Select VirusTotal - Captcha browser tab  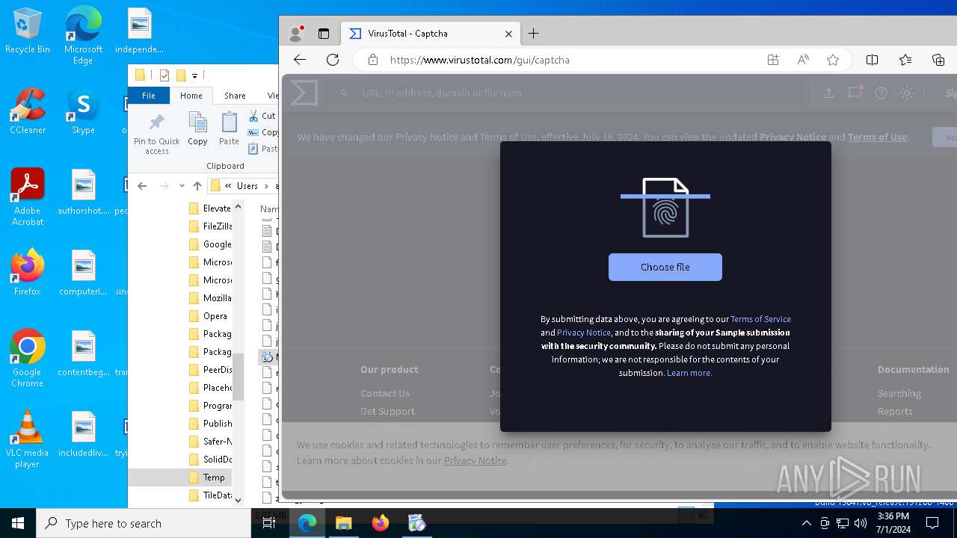pos(430,34)
